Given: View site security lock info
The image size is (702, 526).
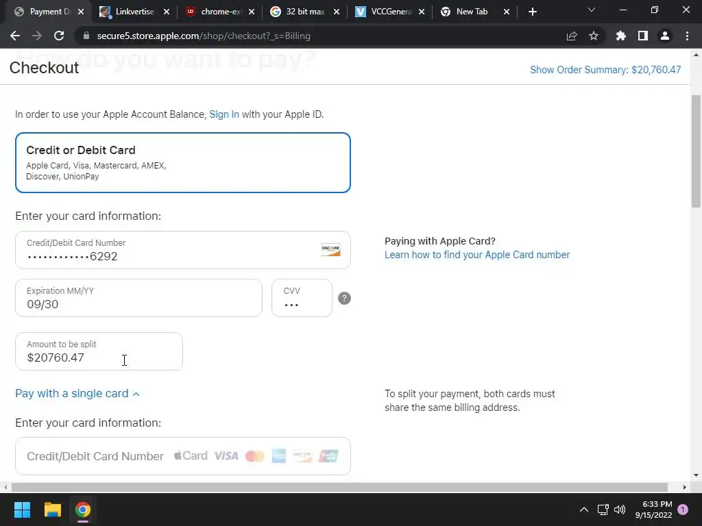Looking at the screenshot, I should click(x=86, y=36).
